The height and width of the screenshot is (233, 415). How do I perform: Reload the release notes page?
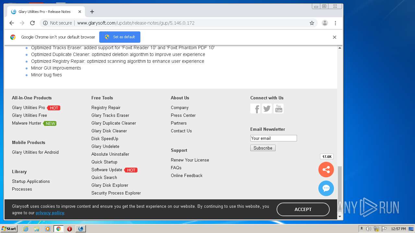pos(32,23)
